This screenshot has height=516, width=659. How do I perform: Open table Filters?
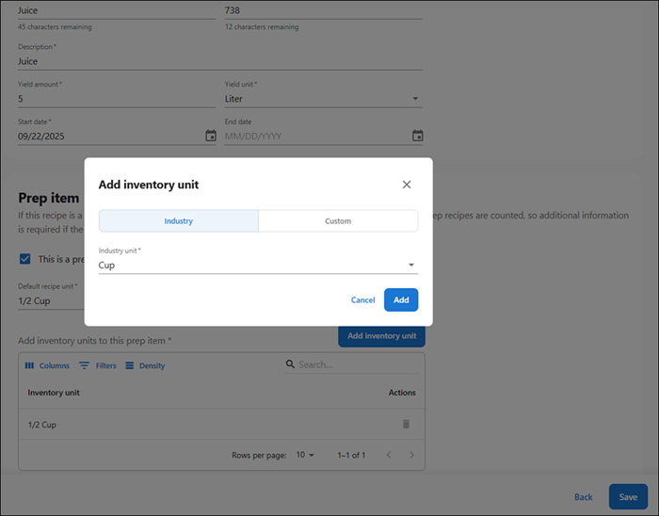98,365
